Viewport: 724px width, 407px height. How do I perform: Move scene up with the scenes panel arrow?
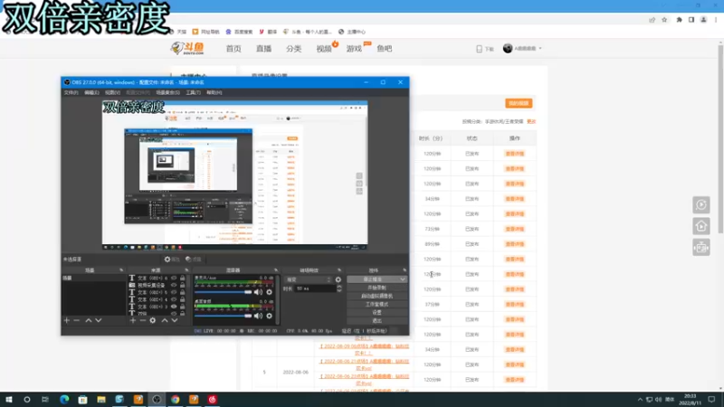(88, 320)
